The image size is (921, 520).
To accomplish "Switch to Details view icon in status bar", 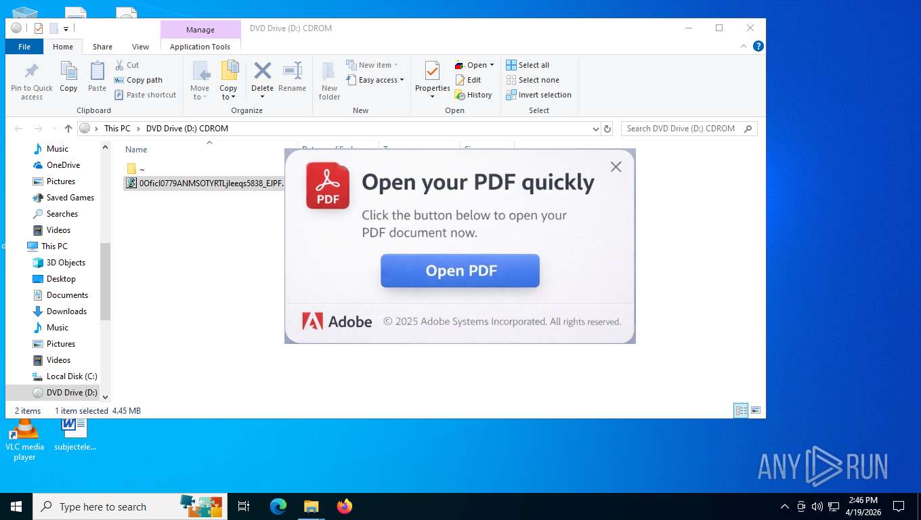I will 742,410.
